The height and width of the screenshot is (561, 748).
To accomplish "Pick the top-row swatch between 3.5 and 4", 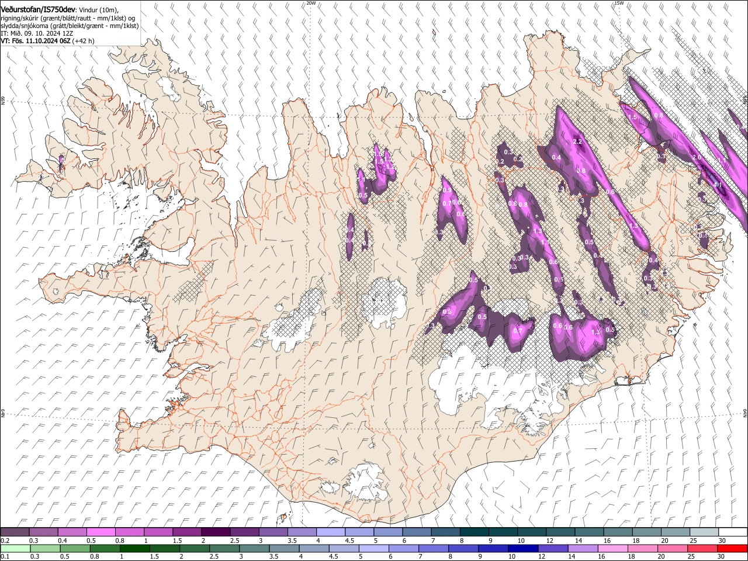I will (302, 532).
